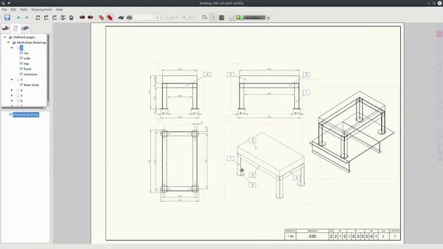Click the tree panel horizontal scrollbar

tap(23, 108)
